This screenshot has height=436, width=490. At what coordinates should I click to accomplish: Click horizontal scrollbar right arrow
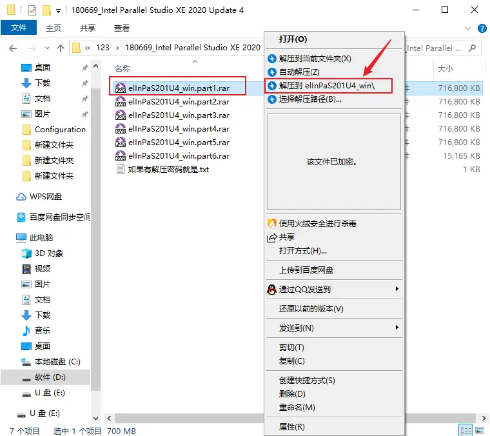coord(484,418)
